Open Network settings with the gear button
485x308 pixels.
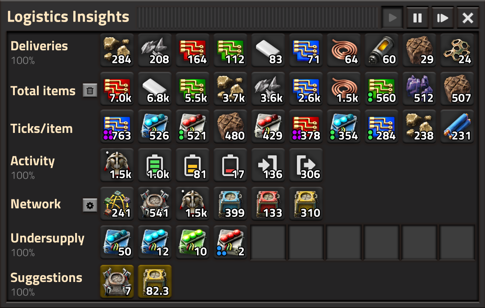point(90,206)
